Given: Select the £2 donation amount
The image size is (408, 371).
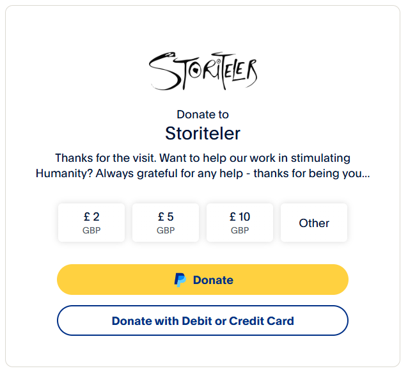Looking at the screenshot, I should [x=91, y=223].
